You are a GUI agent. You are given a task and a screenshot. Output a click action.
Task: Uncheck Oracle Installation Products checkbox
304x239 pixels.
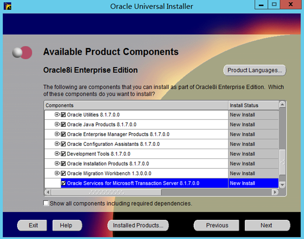(63, 164)
